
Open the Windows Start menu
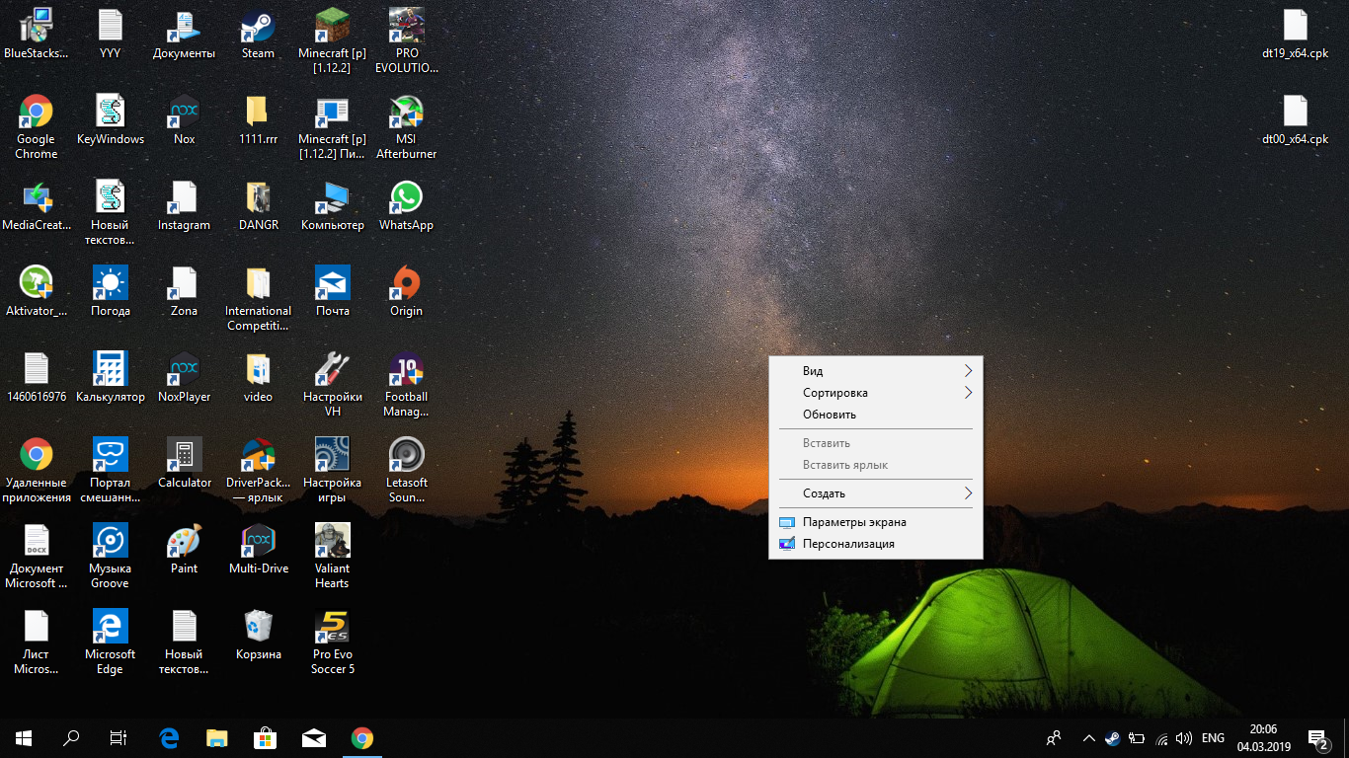pos(24,737)
